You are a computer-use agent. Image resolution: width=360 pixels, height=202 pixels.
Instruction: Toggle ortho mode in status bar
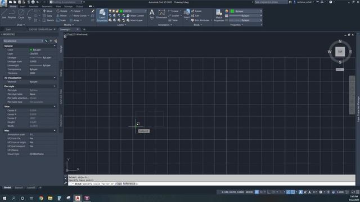269,192
